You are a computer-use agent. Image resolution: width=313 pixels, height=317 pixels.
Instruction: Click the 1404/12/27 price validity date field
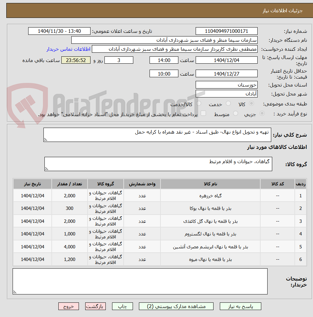click(226, 74)
